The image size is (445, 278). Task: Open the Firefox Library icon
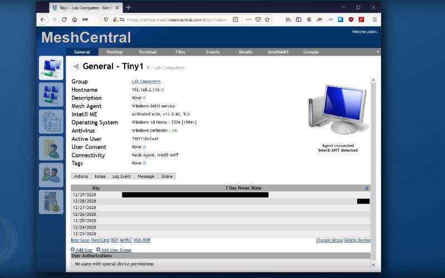tap(288, 19)
